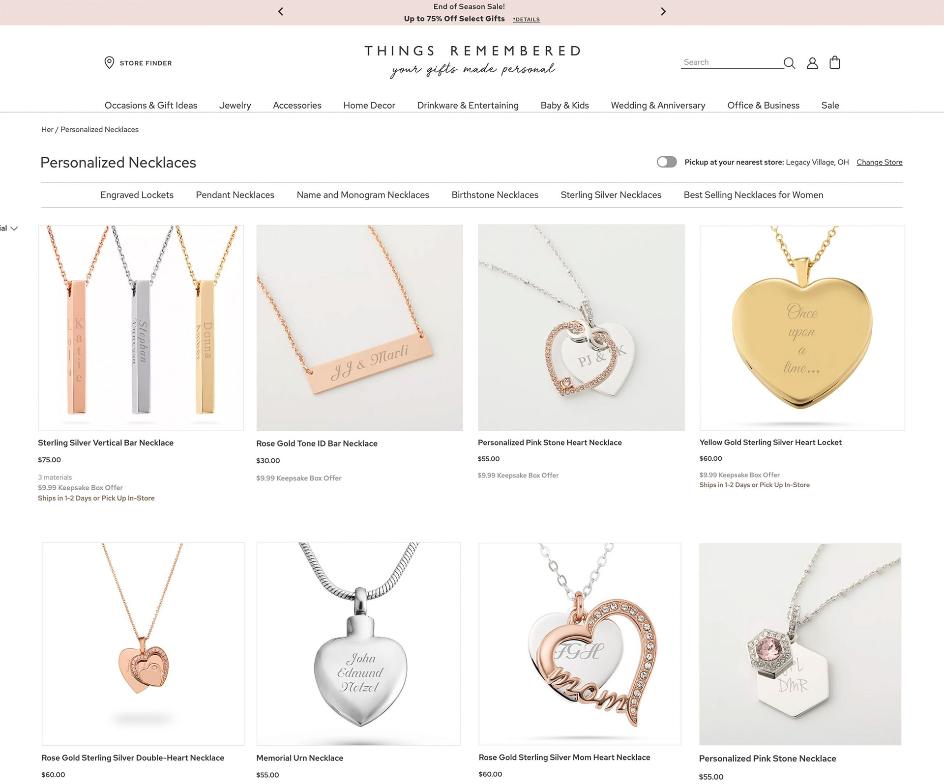Open the Jewelry navigation menu
The height and width of the screenshot is (784, 944).
(x=235, y=105)
